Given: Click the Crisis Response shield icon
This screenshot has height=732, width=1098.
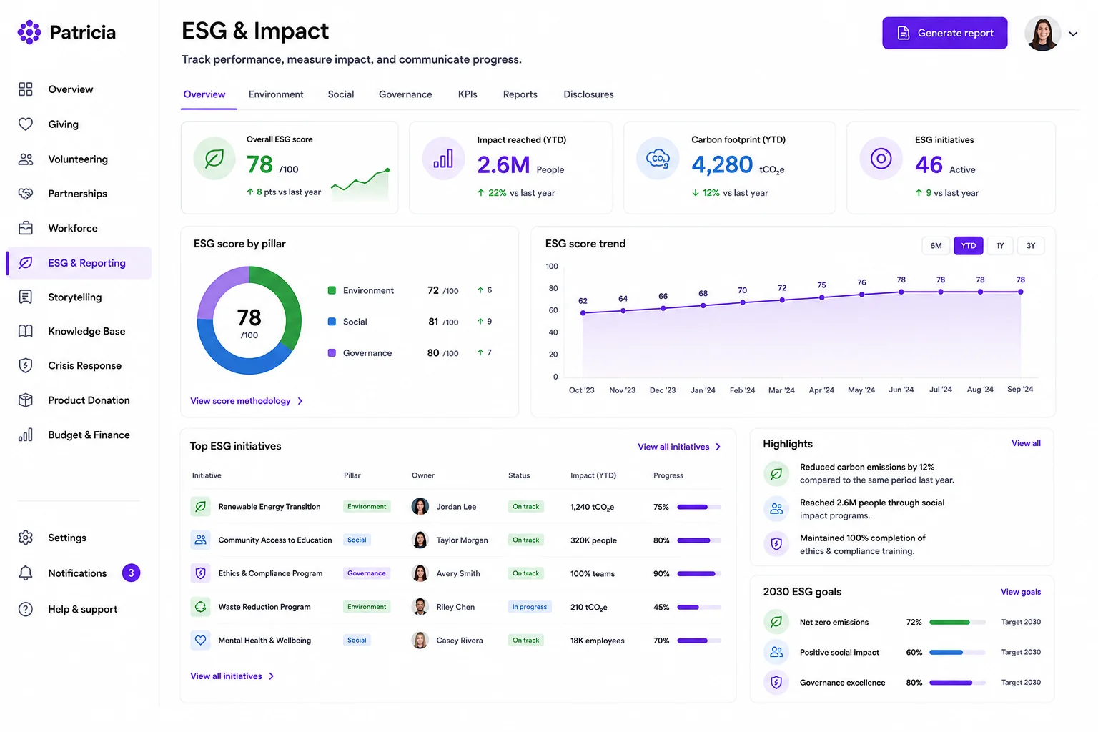Looking at the screenshot, I should [26, 366].
